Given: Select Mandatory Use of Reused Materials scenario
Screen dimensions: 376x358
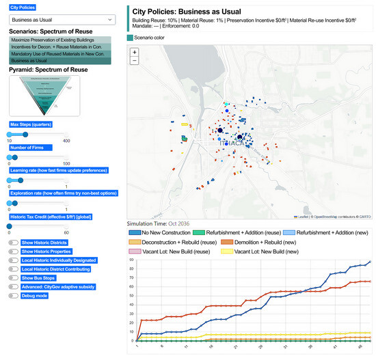Looking at the screenshot, I should point(60,54).
